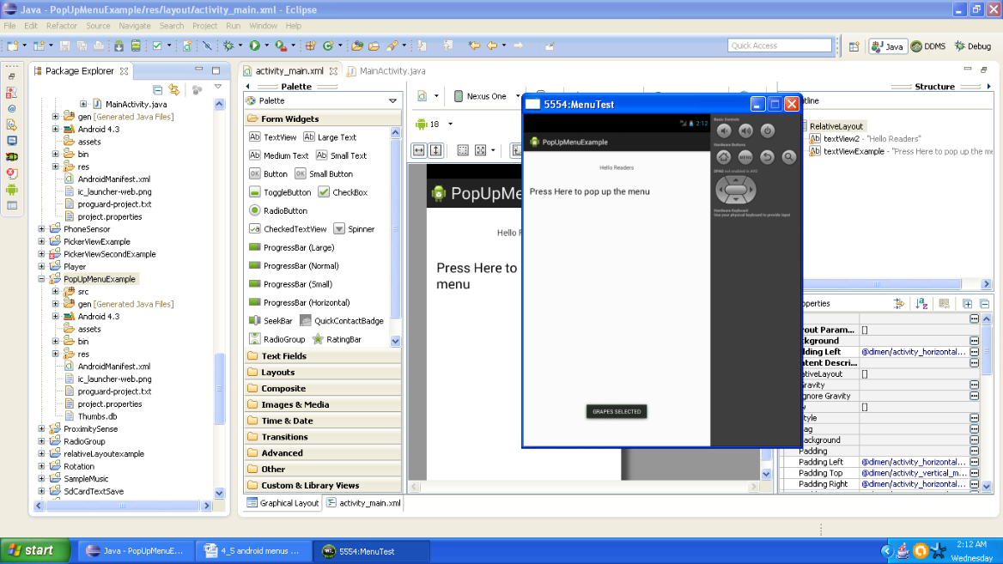Click the New Java Class toolbar icon
The image size is (1003, 564).
tap(328, 45)
